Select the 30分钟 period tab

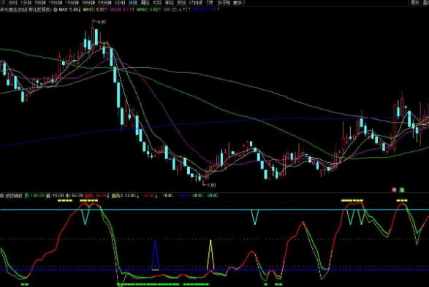tap(88, 3)
